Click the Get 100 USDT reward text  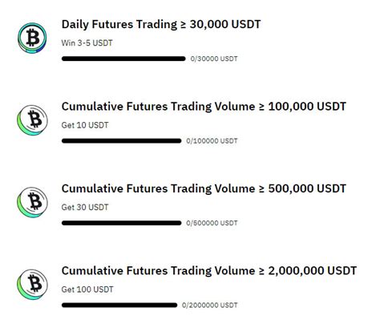coord(87,289)
